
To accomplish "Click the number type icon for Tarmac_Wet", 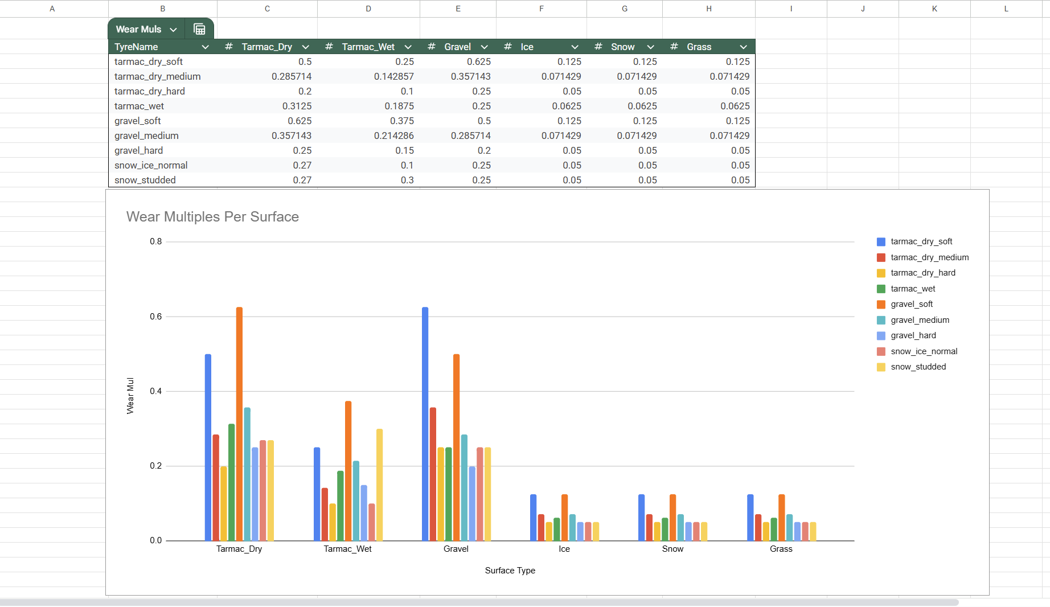I will click(x=329, y=47).
